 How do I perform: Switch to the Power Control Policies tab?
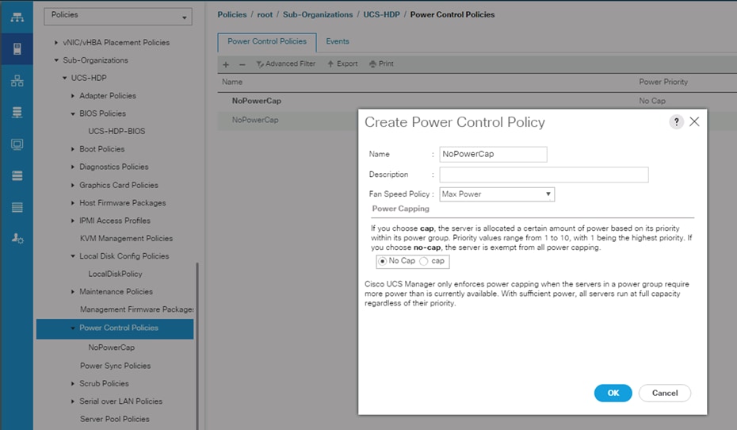(267, 42)
